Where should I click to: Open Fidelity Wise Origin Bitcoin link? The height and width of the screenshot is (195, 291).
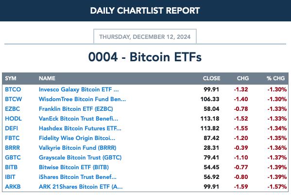(77, 138)
